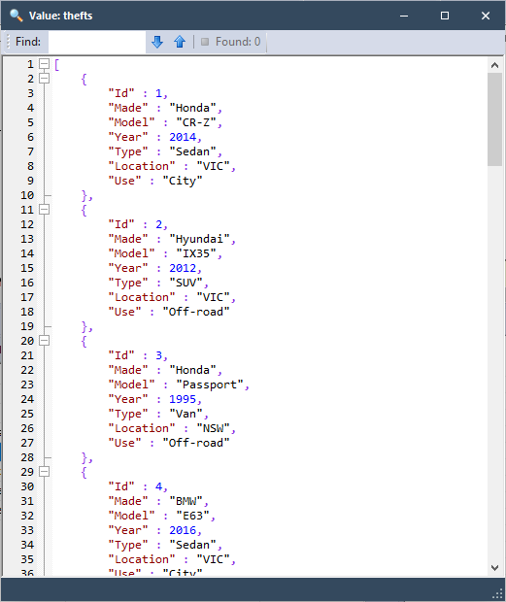Collapse the object fold at line 20
The width and height of the screenshot is (506, 602).
(x=45, y=341)
